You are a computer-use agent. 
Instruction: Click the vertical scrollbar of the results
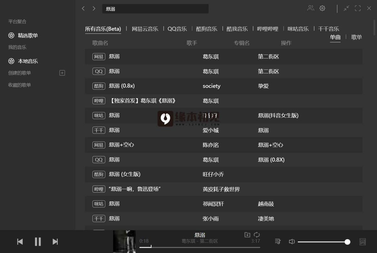(374, 27)
